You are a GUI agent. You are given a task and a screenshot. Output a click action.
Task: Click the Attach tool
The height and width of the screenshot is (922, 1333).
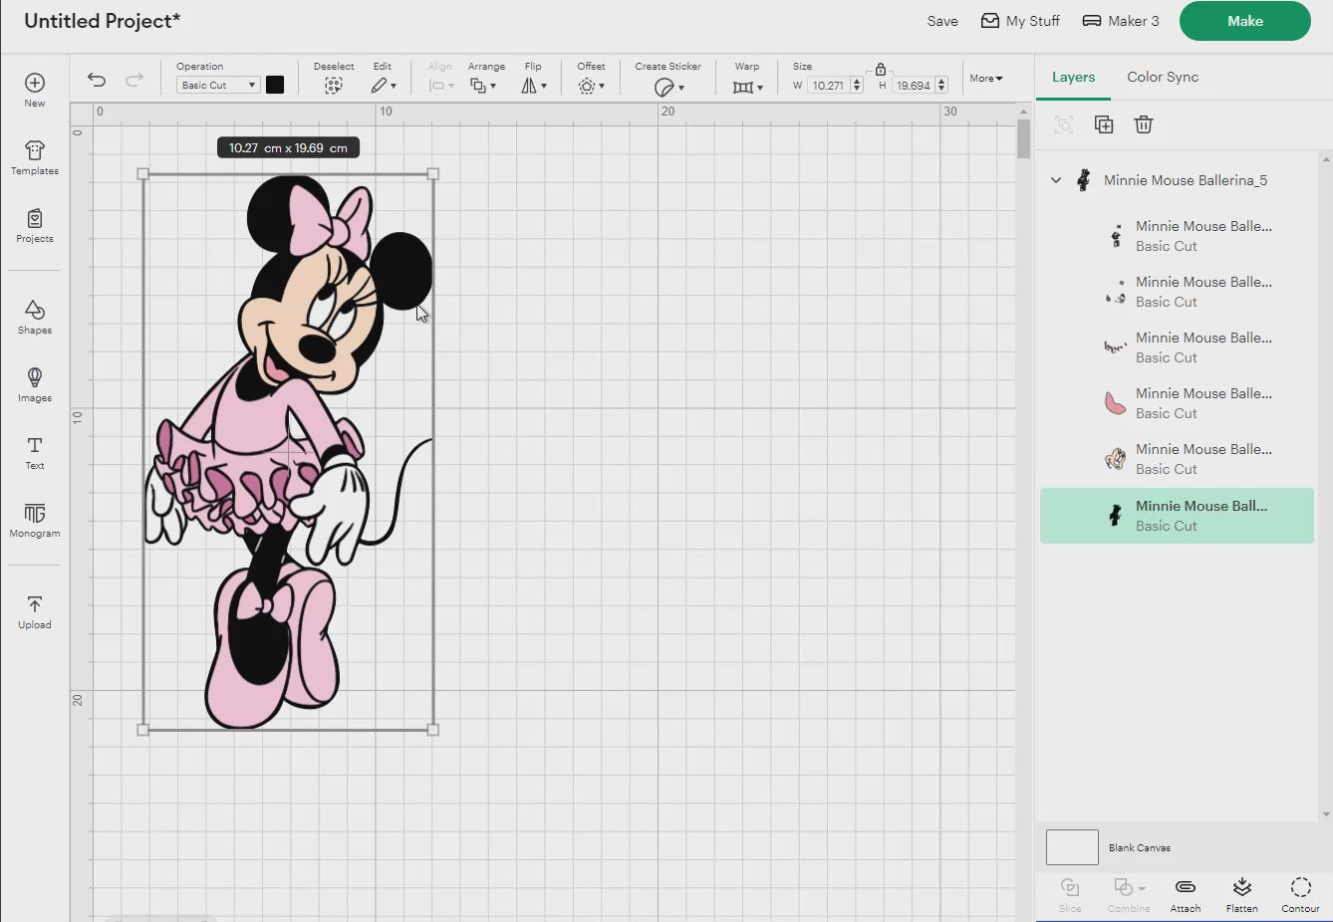tap(1186, 894)
